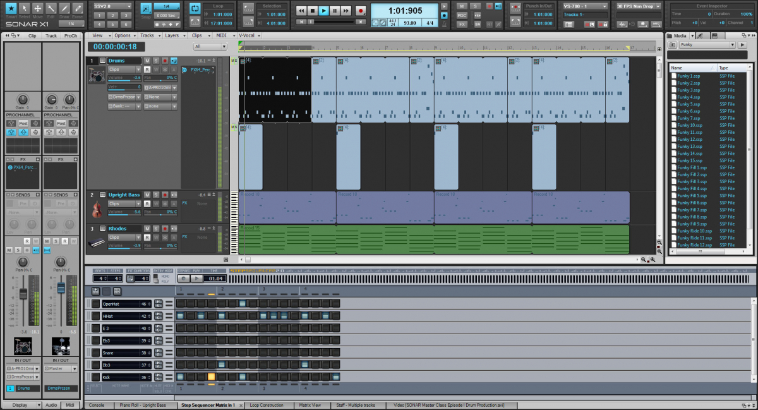Select the Smart tool
This screenshot has height=410, width=758.
pyautogui.click(x=11, y=8)
